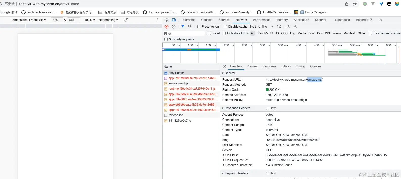This screenshot has width=401, height=179.
Task: Open 极客时间 bookmark
Action: tap(77, 12)
